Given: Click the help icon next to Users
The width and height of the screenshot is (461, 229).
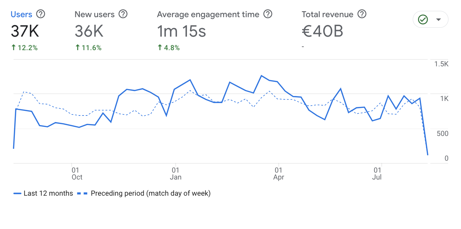Looking at the screenshot, I should point(41,14).
